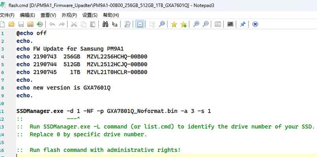
Task: Add to favorites star-plus icon
Action: click(184, 24)
